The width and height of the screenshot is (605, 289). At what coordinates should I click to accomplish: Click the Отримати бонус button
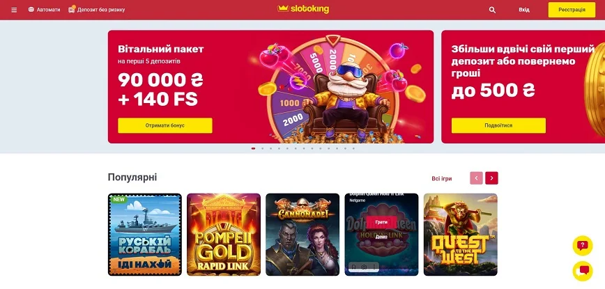[165, 125]
